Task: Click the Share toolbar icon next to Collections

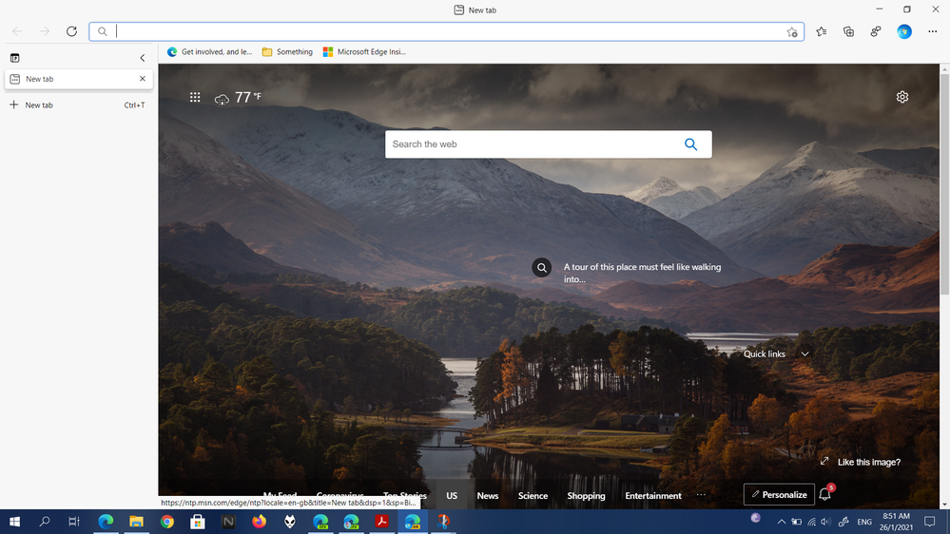Action: (876, 31)
